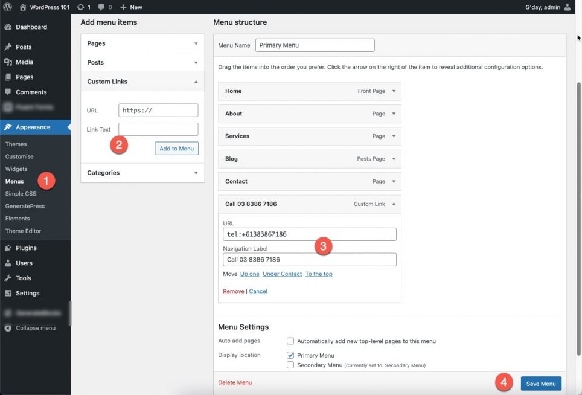
Task: Open Widgets under Appearance
Action: (x=16, y=169)
